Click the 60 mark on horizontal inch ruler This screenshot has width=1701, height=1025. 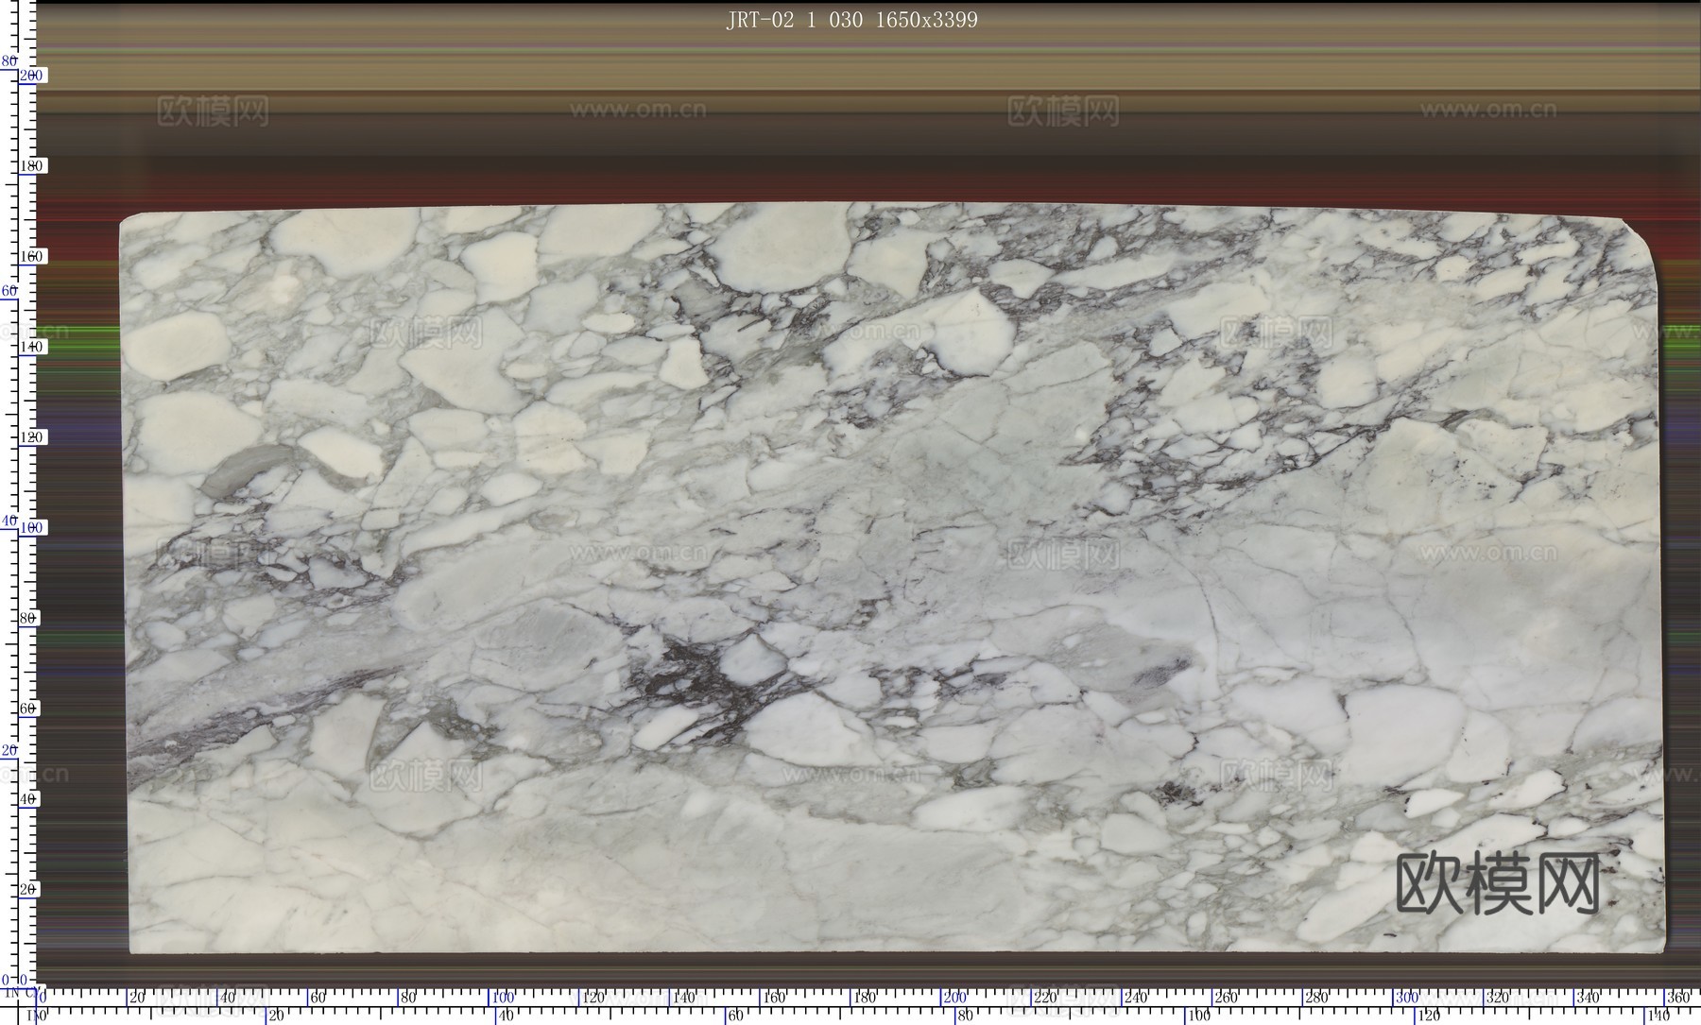coord(735,1016)
